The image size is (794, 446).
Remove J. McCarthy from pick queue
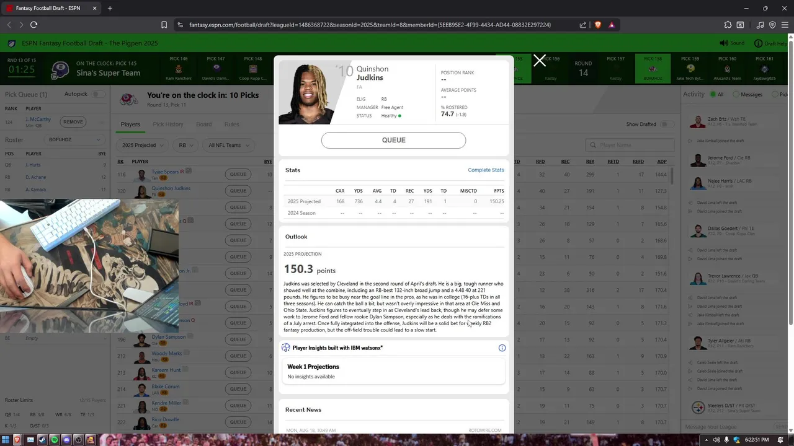pos(73,121)
